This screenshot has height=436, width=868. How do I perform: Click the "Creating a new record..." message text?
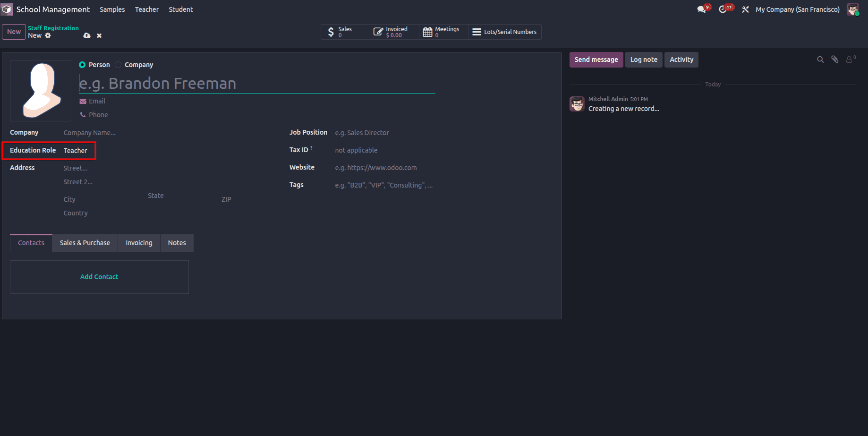point(623,109)
